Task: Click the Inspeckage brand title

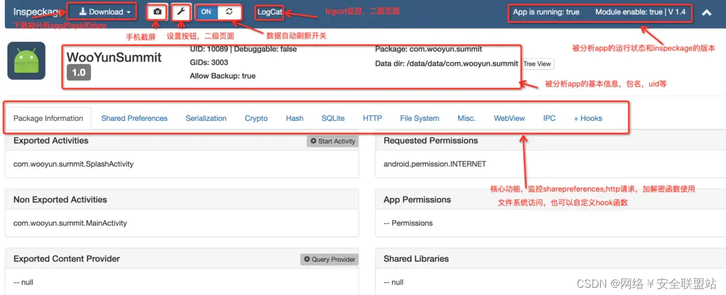Action: click(x=37, y=12)
